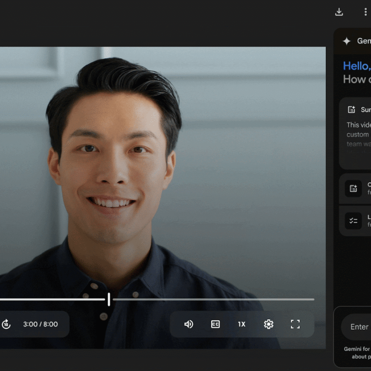Focus the Gemini prompt field labeled "Enter"
371x371 pixels.
click(356, 327)
